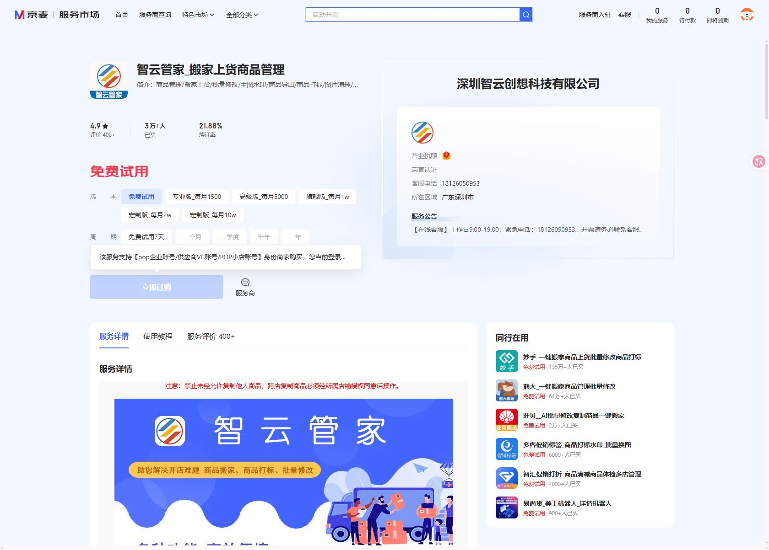Screen dimensions: 769x550
Task: Open the 服务详情 tab
Action: [114, 336]
